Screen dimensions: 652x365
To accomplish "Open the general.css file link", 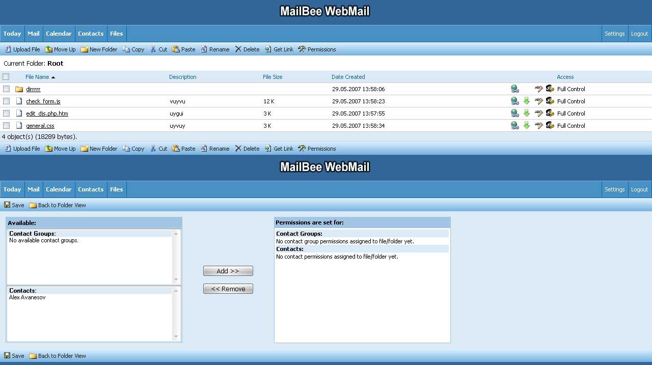I will click(40, 126).
